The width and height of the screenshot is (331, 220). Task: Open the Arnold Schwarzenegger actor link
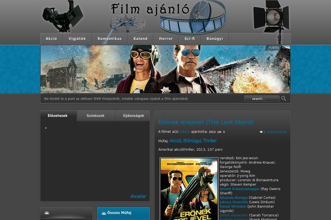[x=239, y=189]
